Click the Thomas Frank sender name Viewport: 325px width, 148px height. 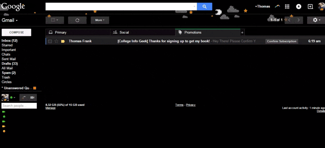(80, 41)
